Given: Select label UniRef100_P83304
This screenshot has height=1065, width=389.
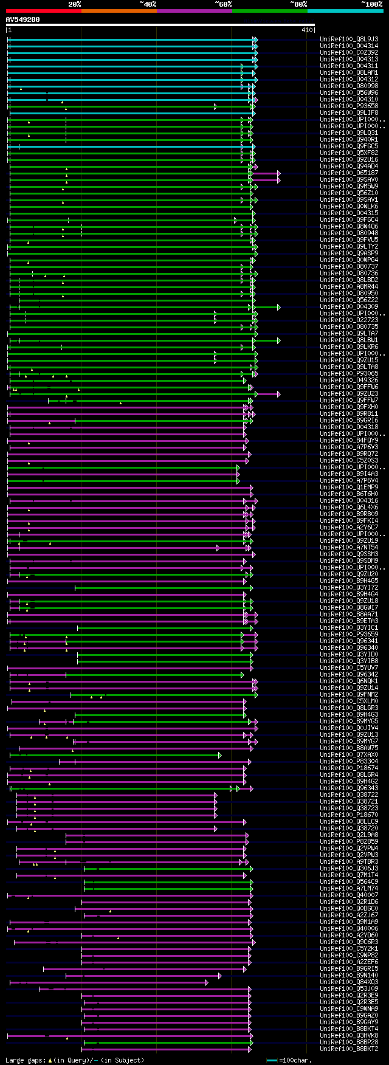Looking at the screenshot, I should tap(349, 761).
